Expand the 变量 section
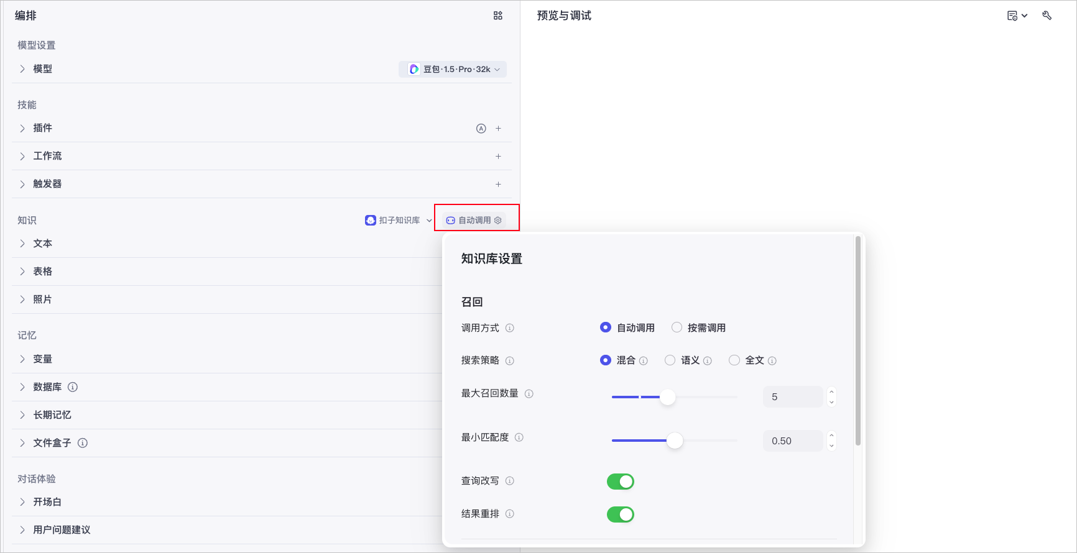1077x553 pixels. [x=22, y=359]
